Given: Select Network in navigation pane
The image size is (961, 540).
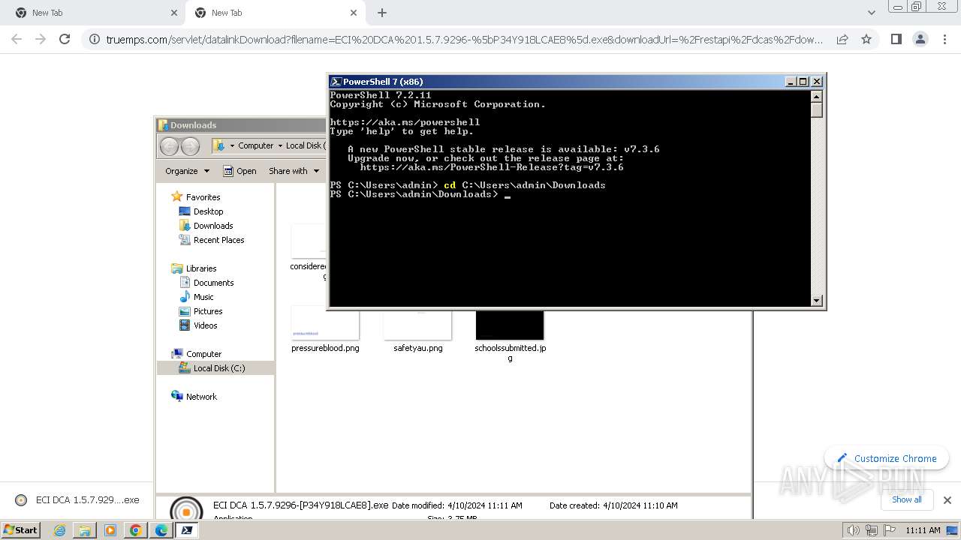Looking at the screenshot, I should click(x=201, y=397).
